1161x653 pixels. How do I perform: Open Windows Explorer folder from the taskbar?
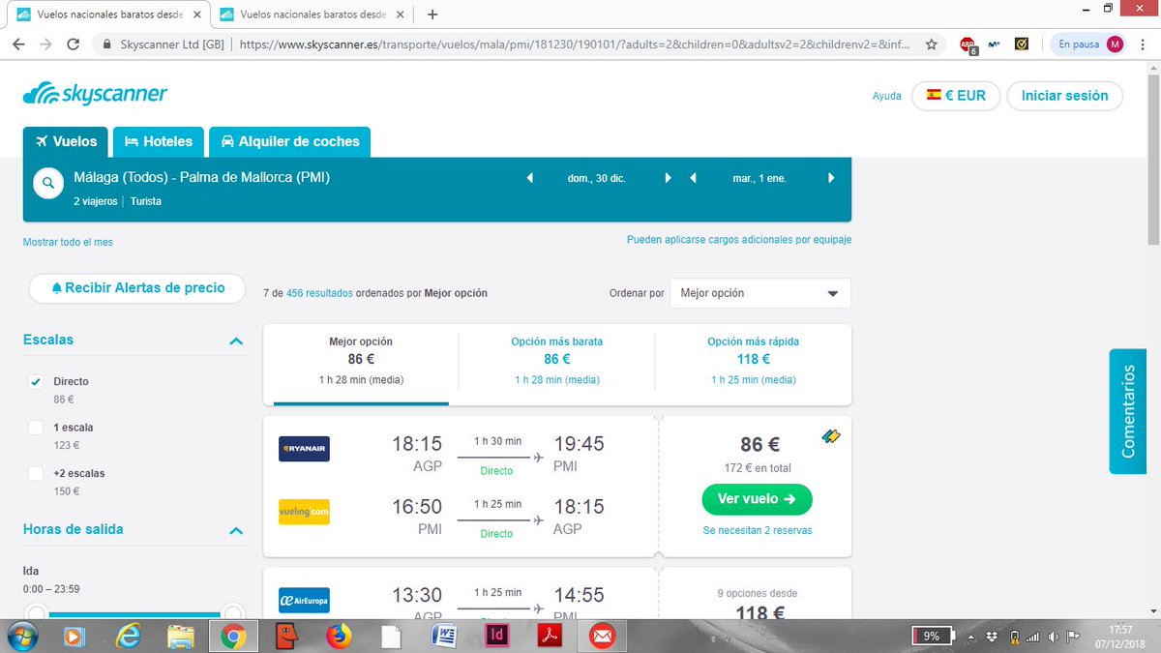click(181, 637)
